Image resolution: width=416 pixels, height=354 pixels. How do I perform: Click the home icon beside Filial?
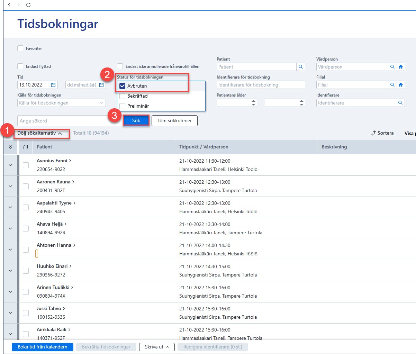click(x=401, y=85)
